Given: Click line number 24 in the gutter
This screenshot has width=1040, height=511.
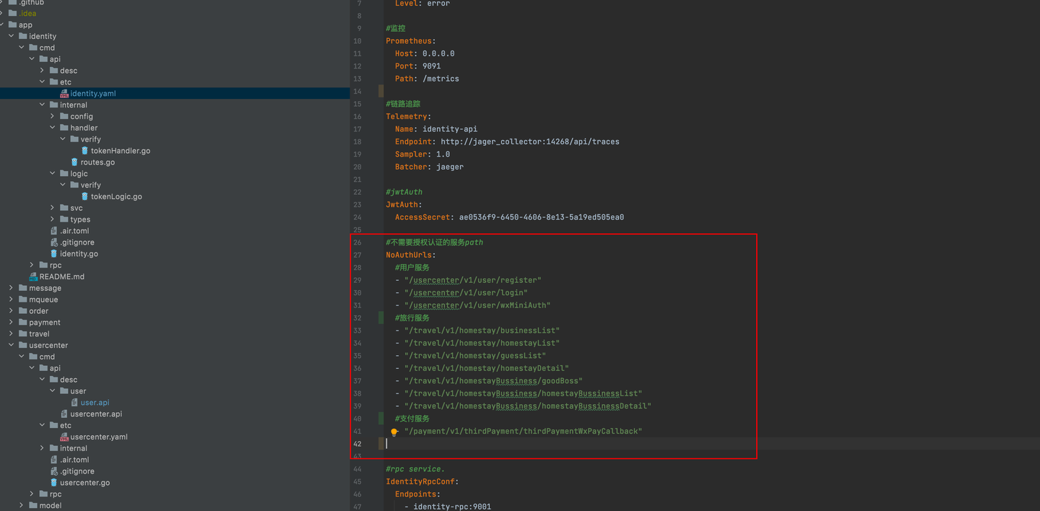Looking at the screenshot, I should point(357,217).
